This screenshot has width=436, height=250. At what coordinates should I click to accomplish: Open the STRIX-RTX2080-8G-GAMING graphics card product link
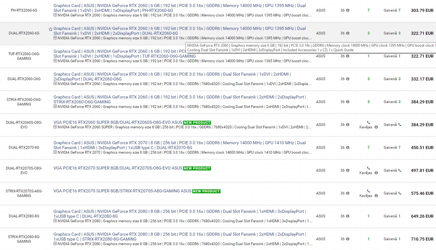pyautogui.click(x=179, y=237)
